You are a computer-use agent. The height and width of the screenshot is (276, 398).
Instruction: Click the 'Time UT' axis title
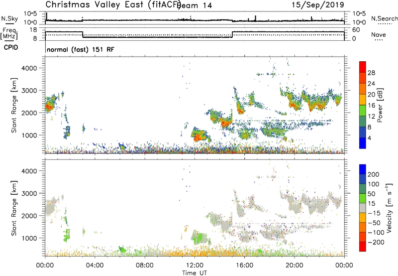pos(195,273)
